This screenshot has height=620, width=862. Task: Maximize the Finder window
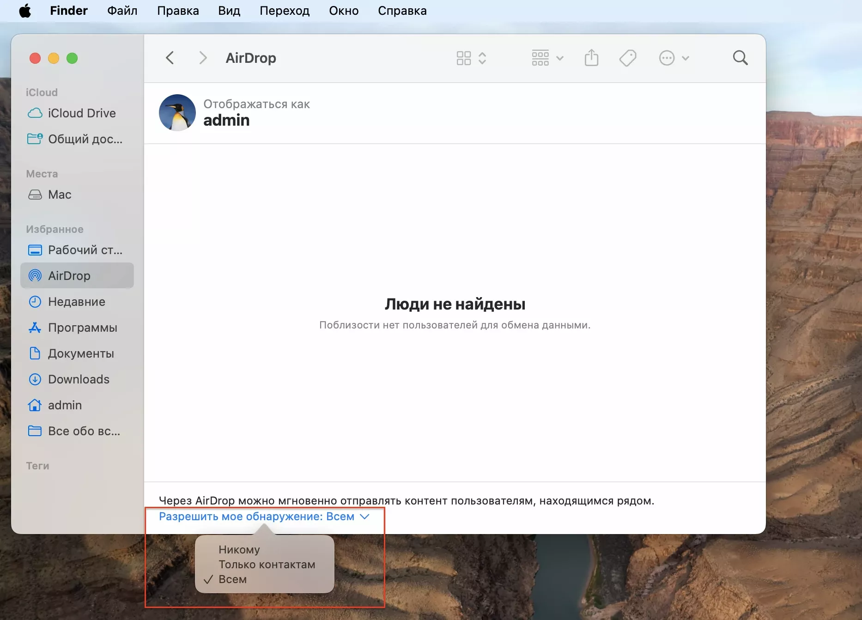point(72,58)
